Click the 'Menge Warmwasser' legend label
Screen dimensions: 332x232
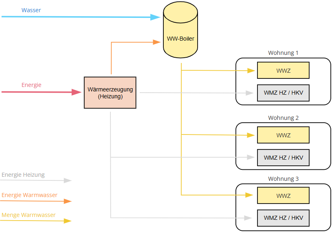pyautogui.click(x=29, y=215)
